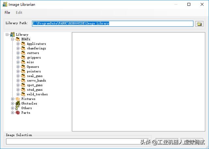209x149 pixels.
Task: Click the Openers tool icon
Action: pos(23,67)
